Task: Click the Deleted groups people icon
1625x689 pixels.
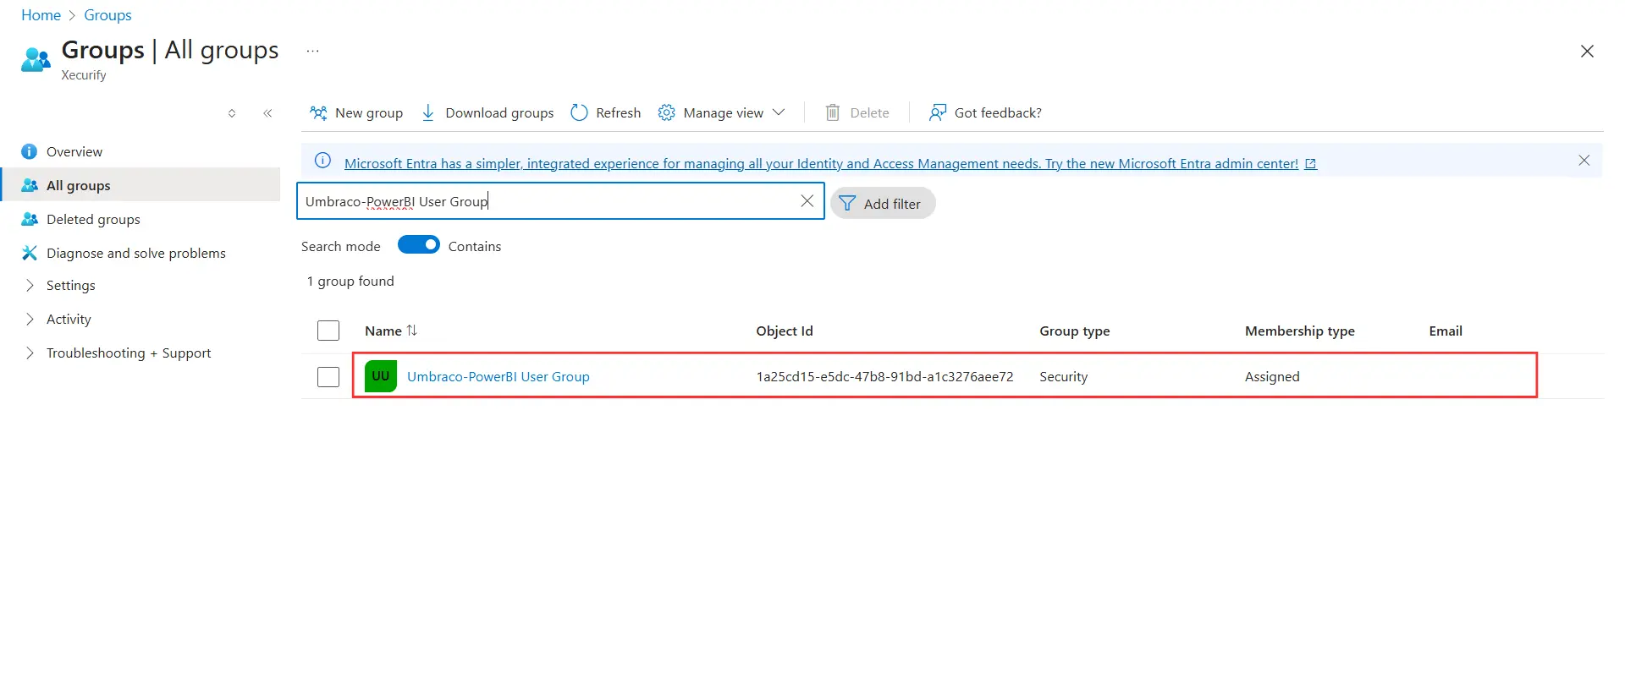Action: pos(30,219)
